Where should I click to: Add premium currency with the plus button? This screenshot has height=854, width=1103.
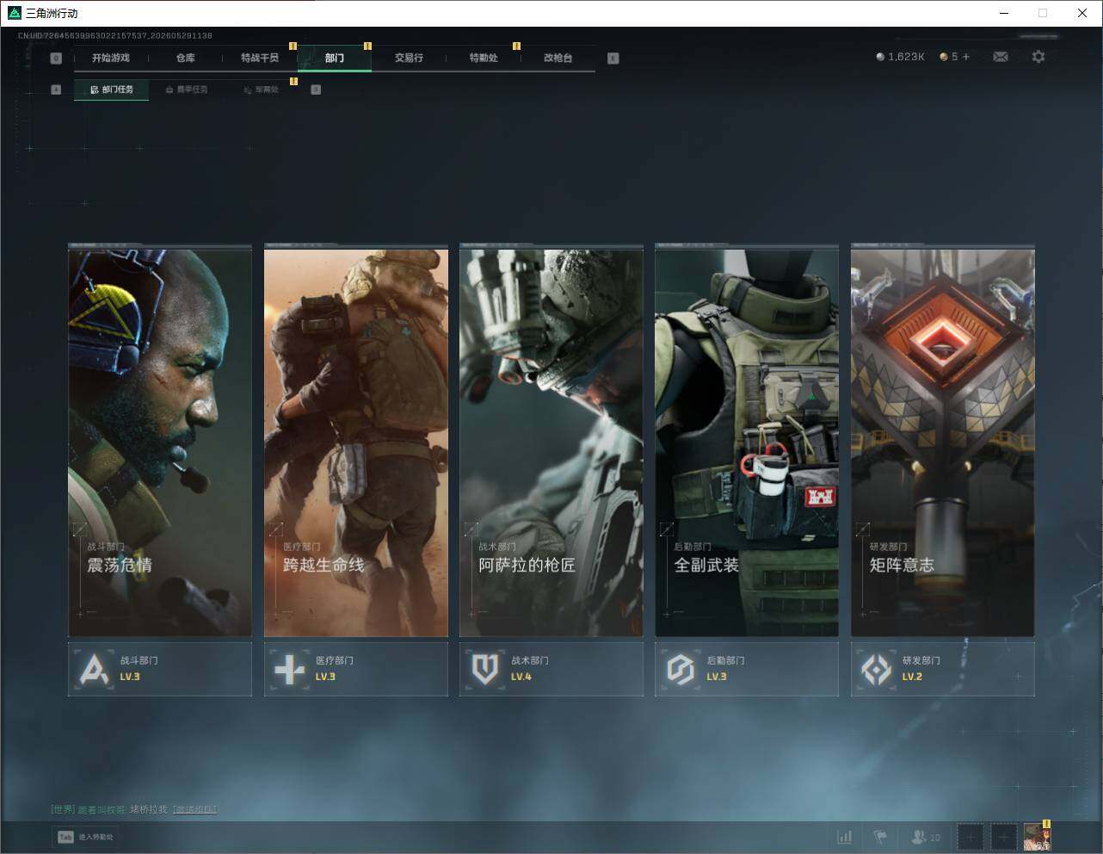(966, 57)
